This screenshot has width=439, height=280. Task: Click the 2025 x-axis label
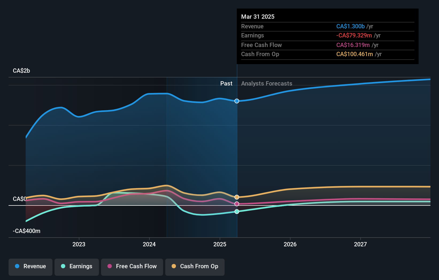click(220, 244)
